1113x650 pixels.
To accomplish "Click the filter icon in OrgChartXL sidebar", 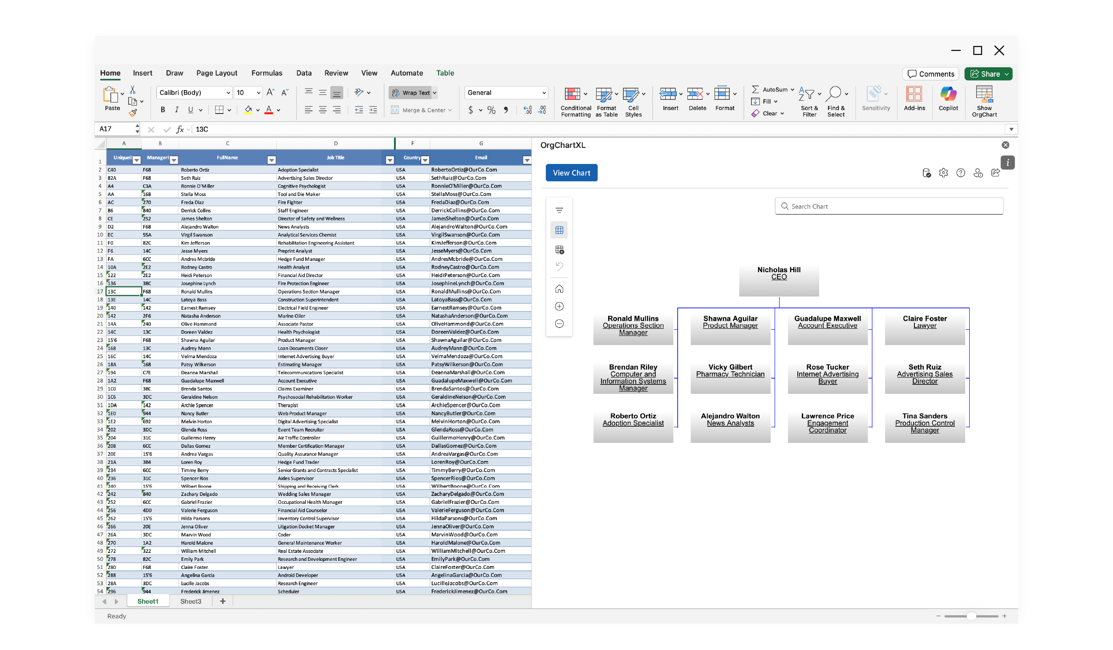I will click(x=559, y=210).
